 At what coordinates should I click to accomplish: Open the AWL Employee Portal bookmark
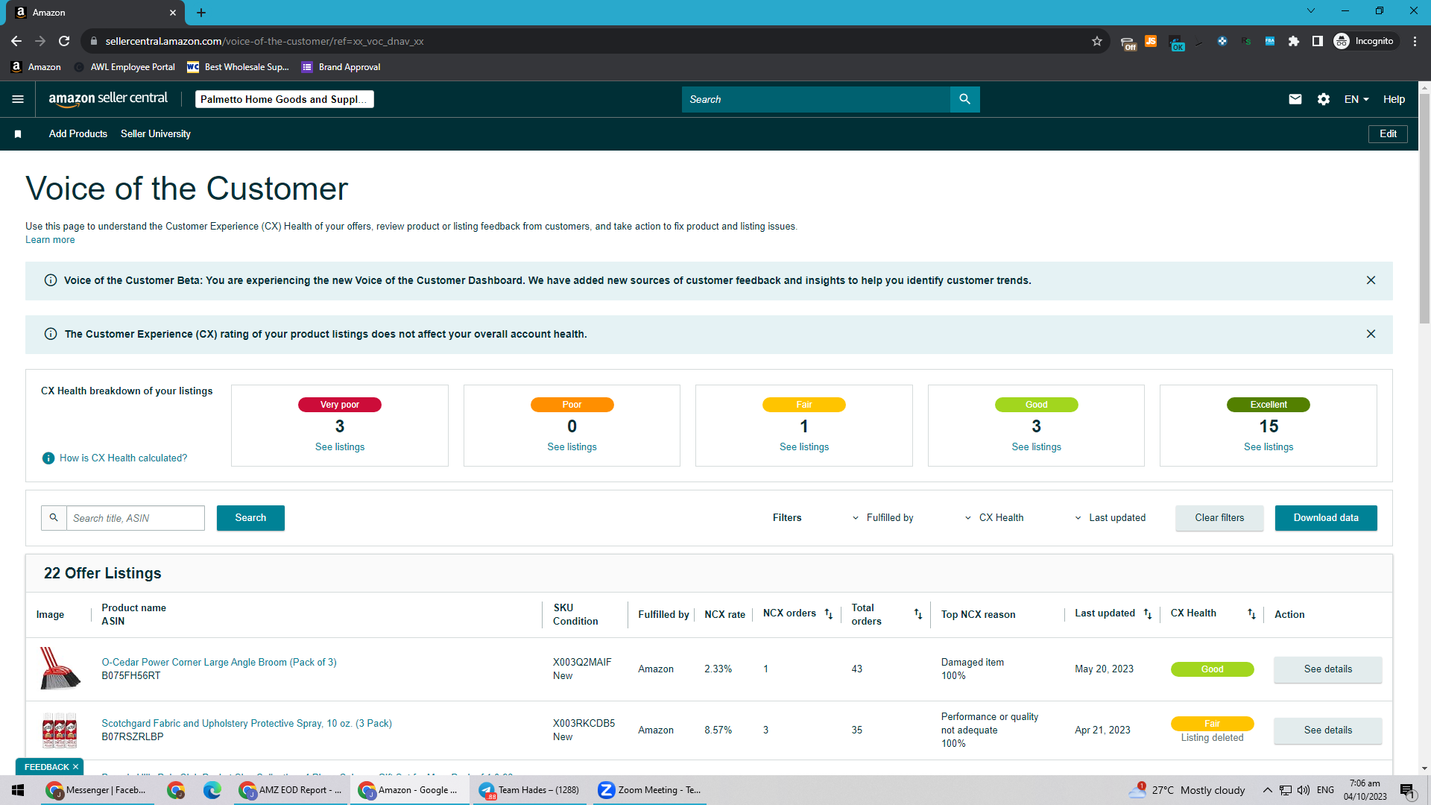coord(124,67)
